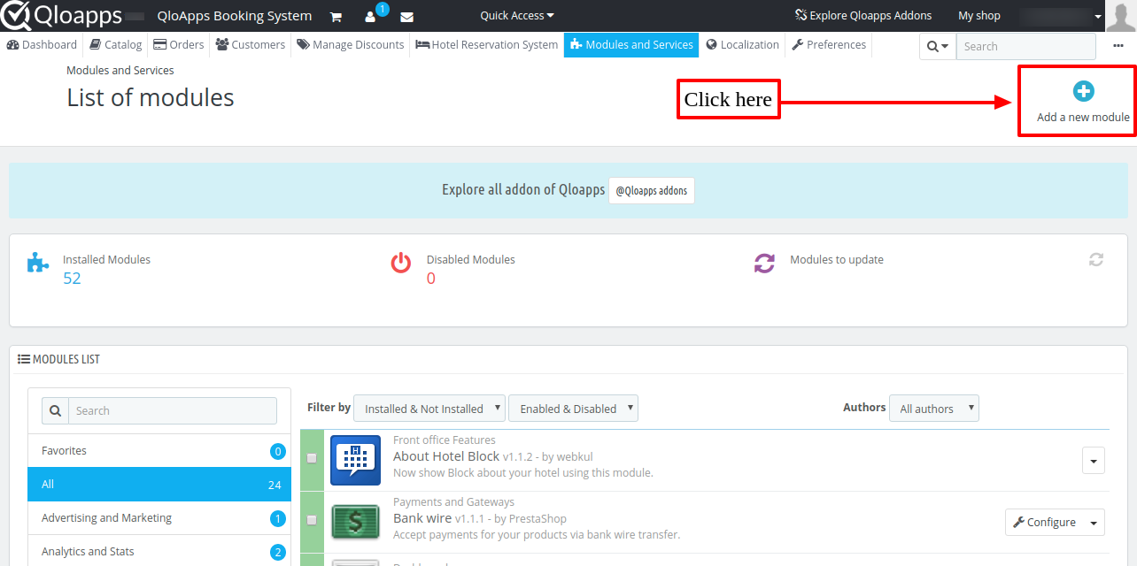This screenshot has width=1137, height=566.
Task: Open the Catalog menu
Action: coord(116,44)
